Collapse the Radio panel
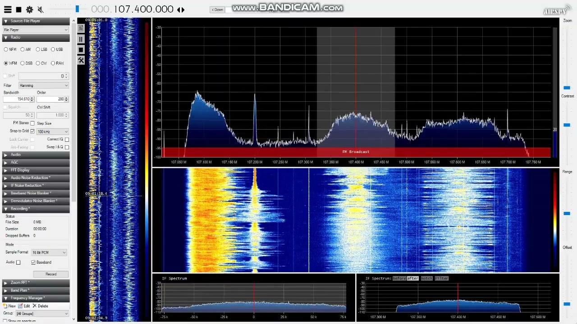 pyautogui.click(x=36, y=37)
